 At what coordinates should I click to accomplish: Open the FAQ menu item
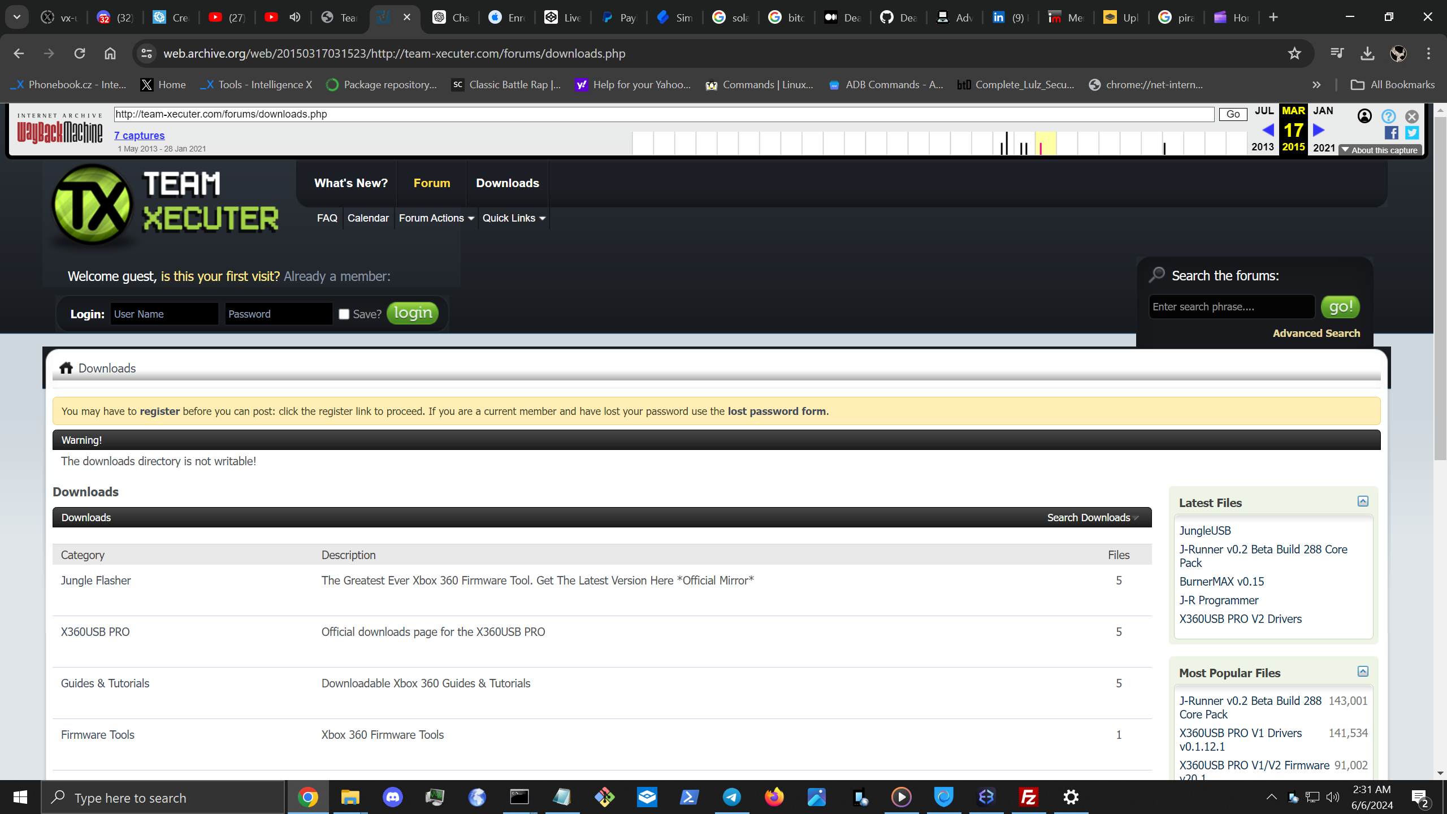pyautogui.click(x=327, y=218)
